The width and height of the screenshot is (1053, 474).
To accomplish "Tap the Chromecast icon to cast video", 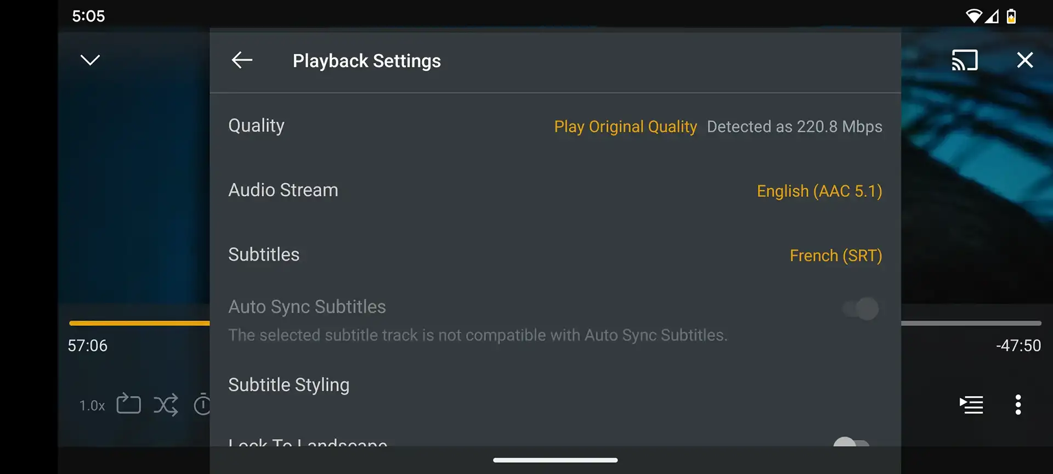I will pos(964,60).
